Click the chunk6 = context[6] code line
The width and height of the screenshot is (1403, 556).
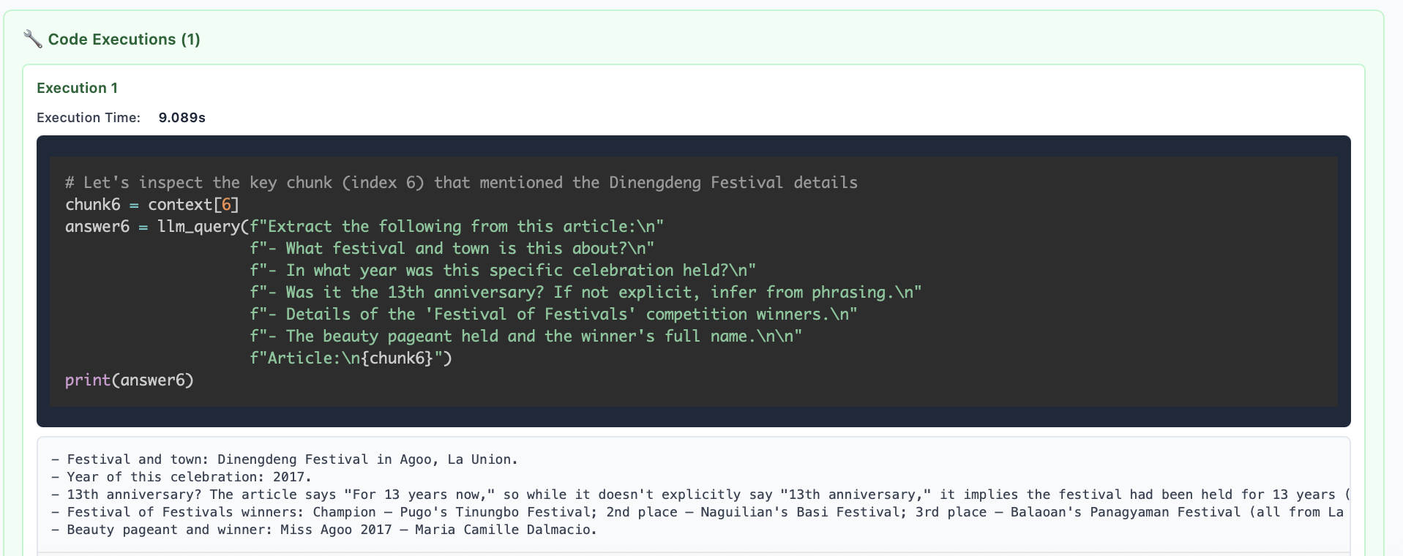pyautogui.click(x=152, y=205)
